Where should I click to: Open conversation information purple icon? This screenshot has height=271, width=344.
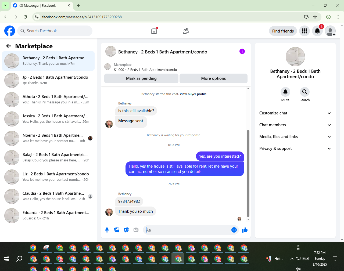click(x=242, y=51)
